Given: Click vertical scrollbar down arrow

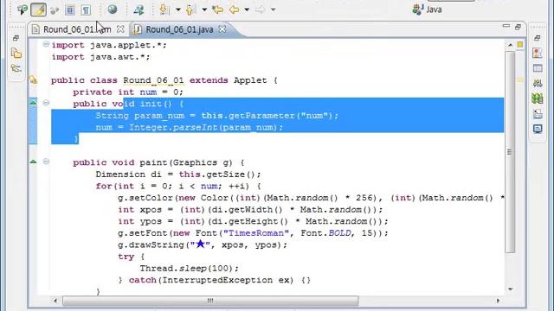Looking at the screenshot, I should coord(510,289).
